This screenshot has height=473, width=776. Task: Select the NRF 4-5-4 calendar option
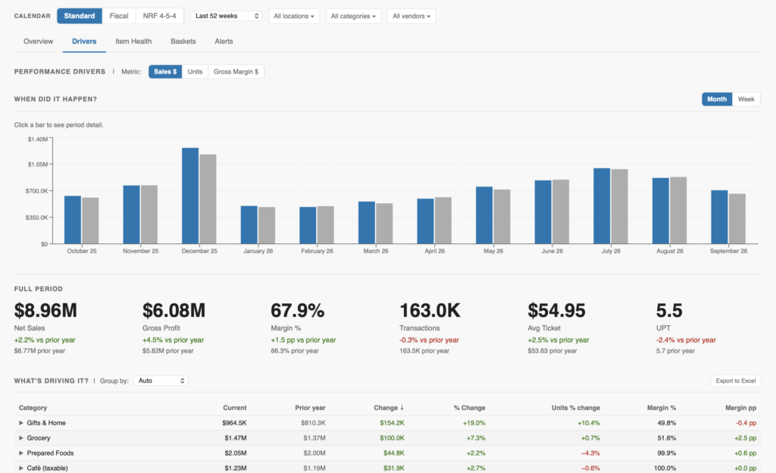point(159,16)
